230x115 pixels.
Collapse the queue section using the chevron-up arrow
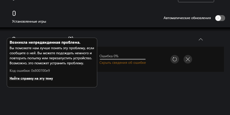(x=200, y=39)
